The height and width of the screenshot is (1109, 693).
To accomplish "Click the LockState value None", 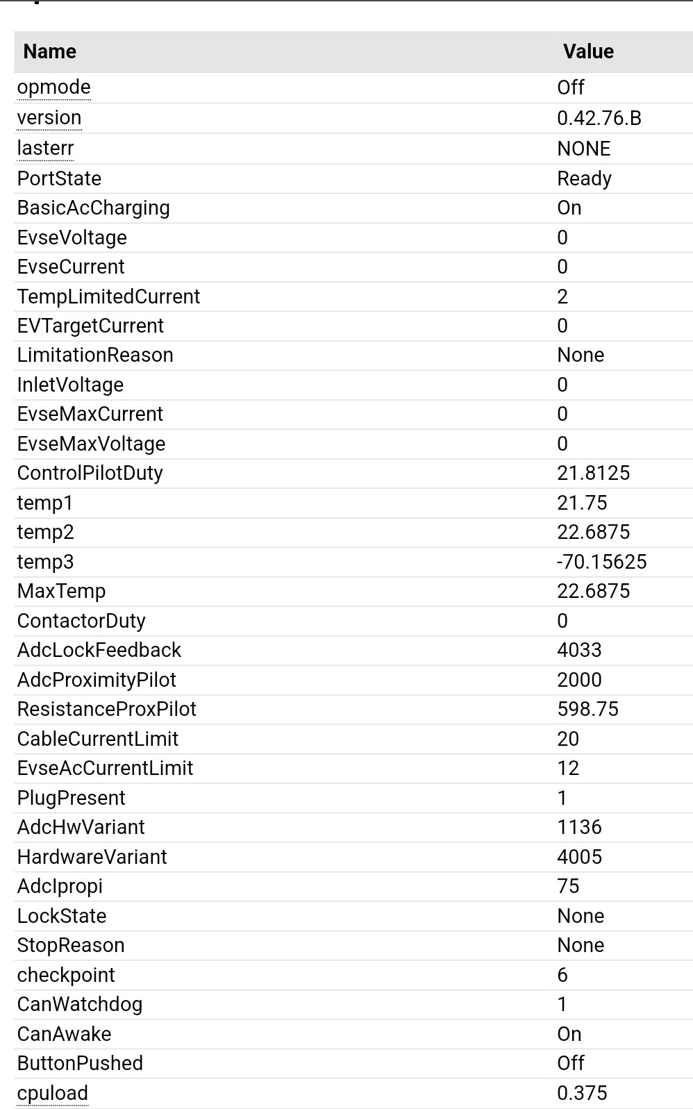I will tap(581, 916).
